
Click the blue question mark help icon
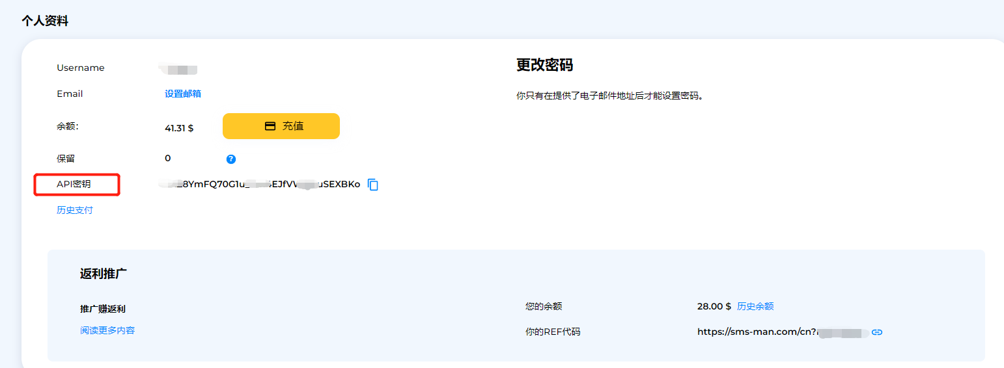231,159
